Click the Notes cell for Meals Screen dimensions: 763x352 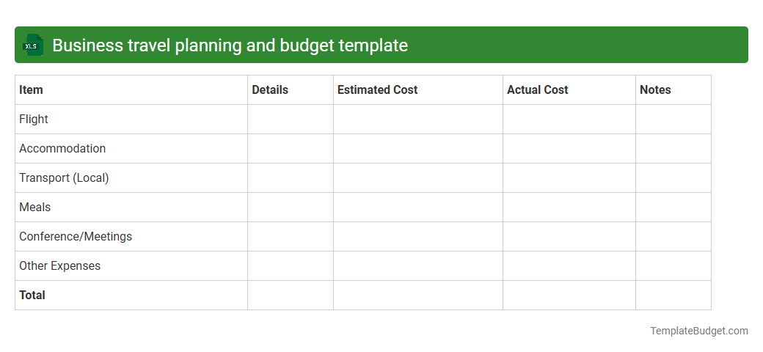coord(673,207)
